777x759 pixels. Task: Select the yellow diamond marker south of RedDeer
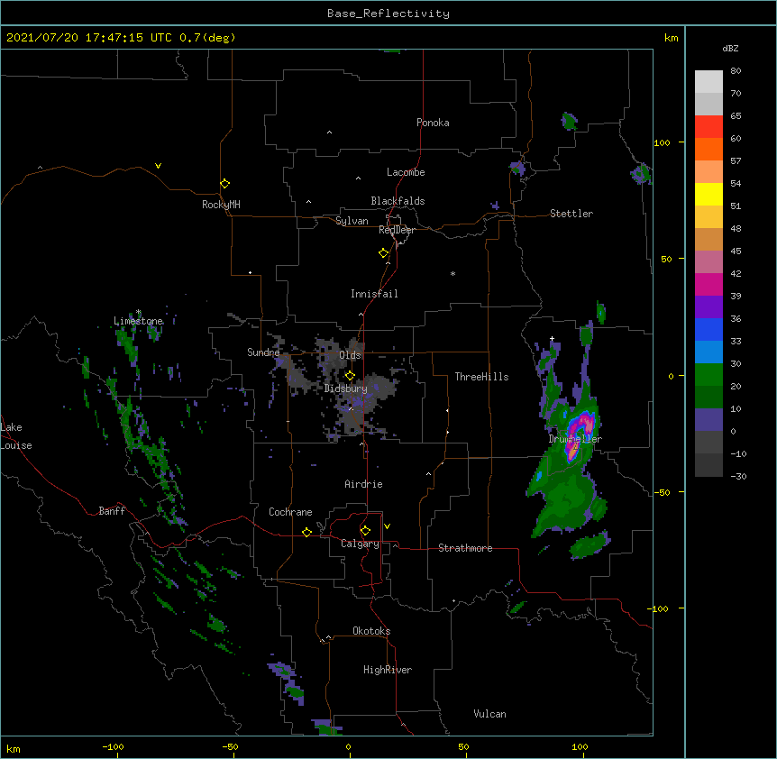point(383,253)
